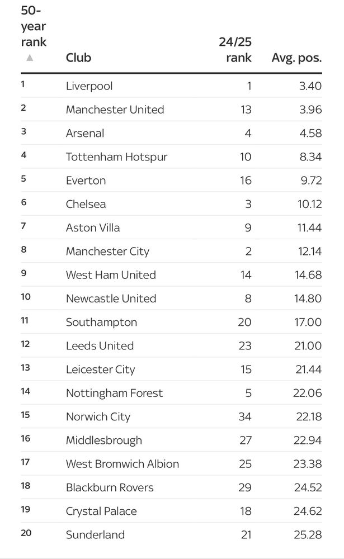Click the sort arrow under 50-year rank
This screenshot has width=344, height=559.
click(x=30, y=58)
